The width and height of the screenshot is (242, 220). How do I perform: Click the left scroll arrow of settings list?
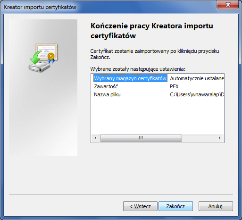(95, 138)
